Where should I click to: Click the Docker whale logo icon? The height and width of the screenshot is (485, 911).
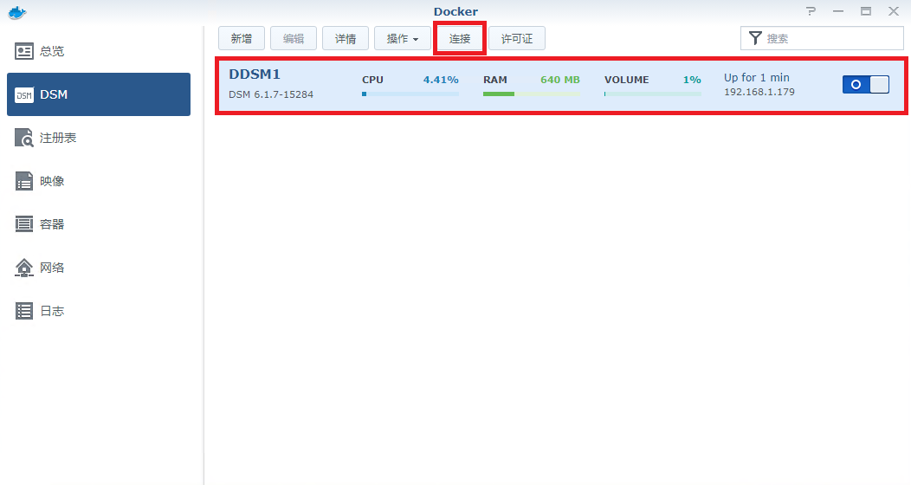[16, 11]
